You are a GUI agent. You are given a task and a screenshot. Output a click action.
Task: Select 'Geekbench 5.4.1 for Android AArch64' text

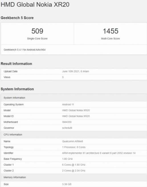click(x=24, y=50)
